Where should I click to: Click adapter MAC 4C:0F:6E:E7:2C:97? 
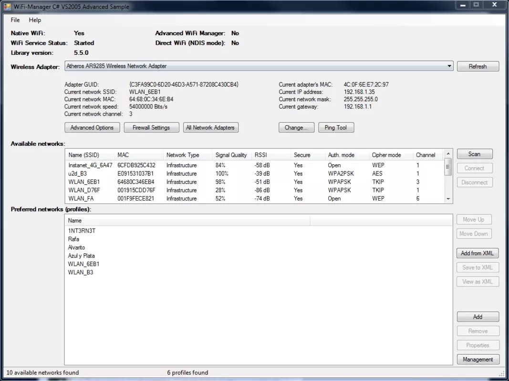(x=366, y=85)
